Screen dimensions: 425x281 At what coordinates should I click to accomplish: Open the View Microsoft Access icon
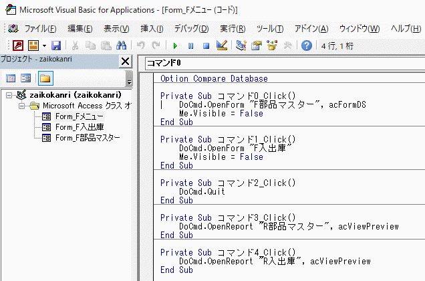pyautogui.click(x=18, y=45)
